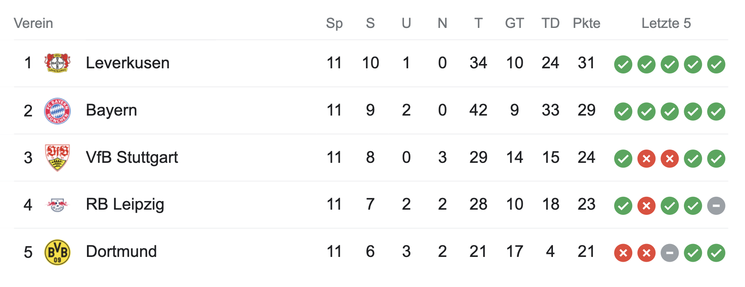Screen dimensions: 745x287
Task: Click Leverkusen's last green win icon
Action: [716, 64]
